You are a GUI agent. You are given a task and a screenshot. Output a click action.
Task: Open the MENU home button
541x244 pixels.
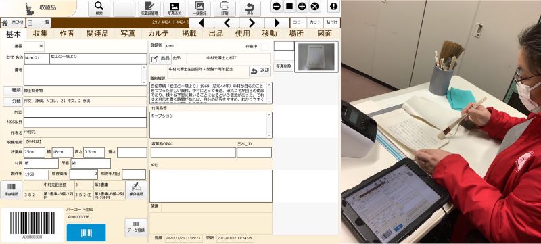[13, 23]
